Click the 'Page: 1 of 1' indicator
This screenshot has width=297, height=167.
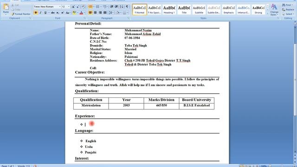pos(7,166)
